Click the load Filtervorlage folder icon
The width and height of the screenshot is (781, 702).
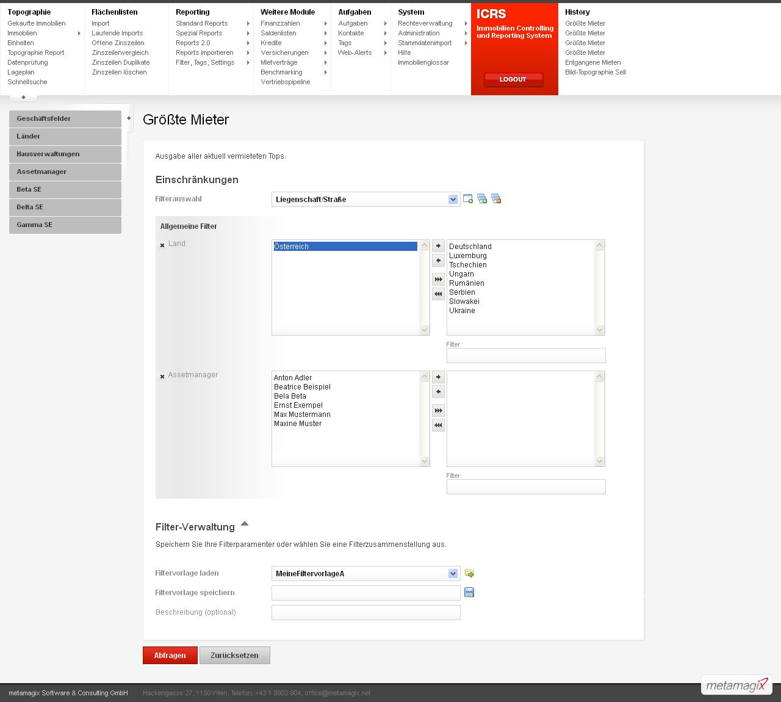pos(469,573)
